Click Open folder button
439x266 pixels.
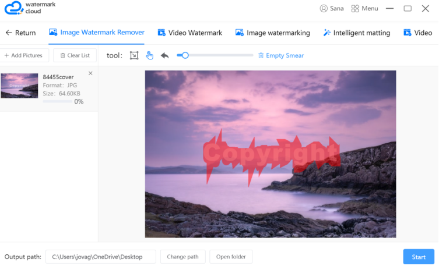coord(231,257)
